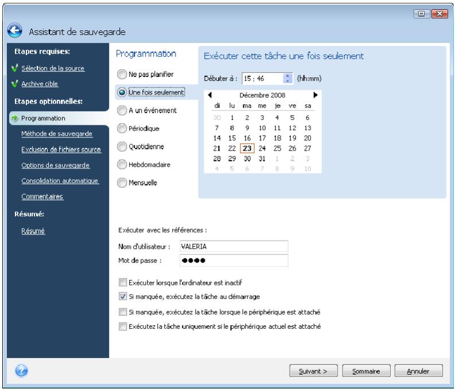The height and width of the screenshot is (389, 455).
Task: Close the backup assistant window
Action: point(440,14)
